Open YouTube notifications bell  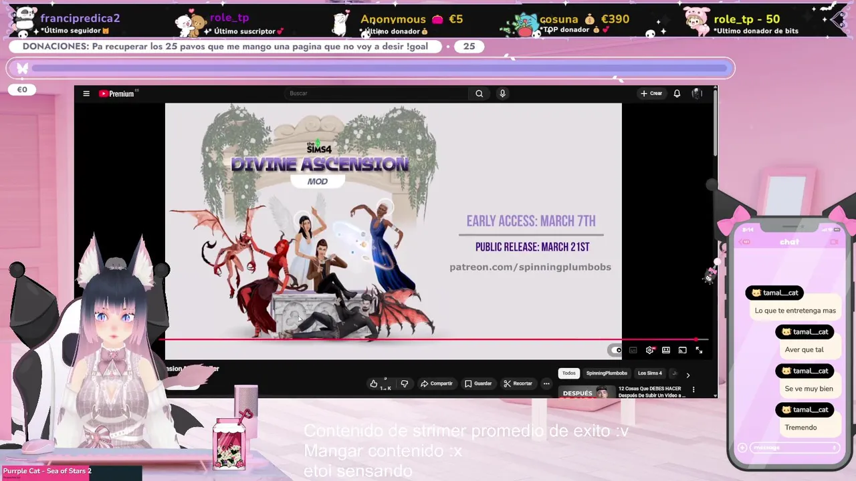coord(677,94)
